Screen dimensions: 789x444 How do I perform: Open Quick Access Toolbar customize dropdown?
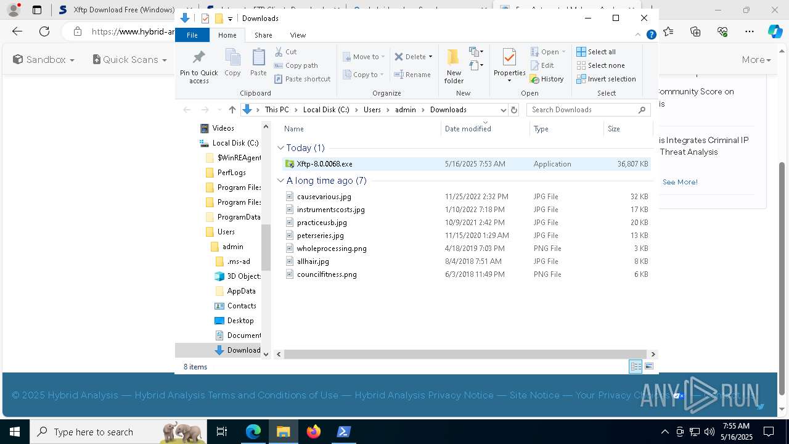(230, 18)
